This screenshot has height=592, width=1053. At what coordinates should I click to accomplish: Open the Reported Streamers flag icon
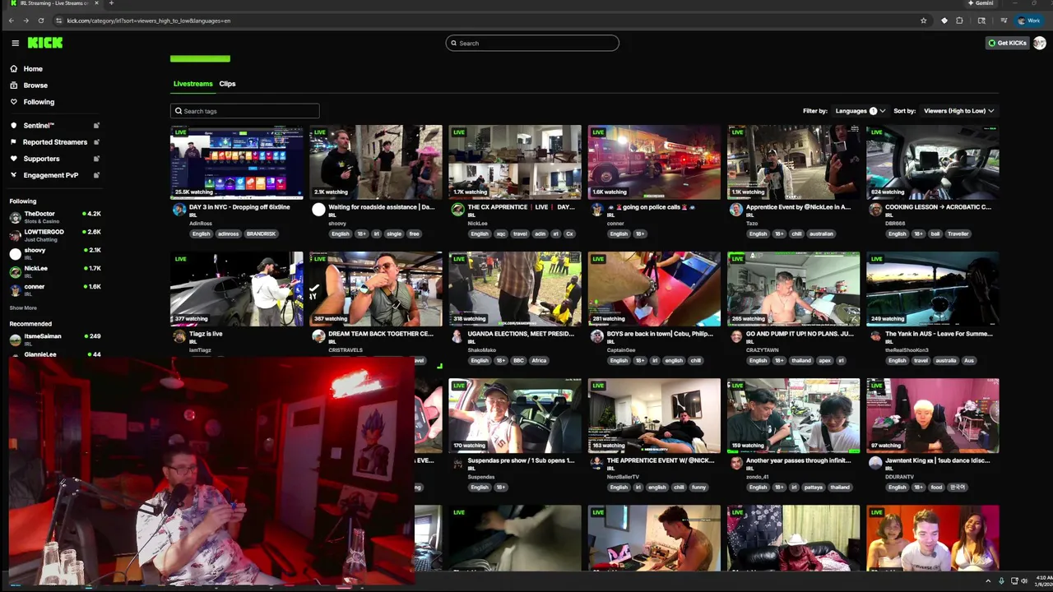coord(14,141)
